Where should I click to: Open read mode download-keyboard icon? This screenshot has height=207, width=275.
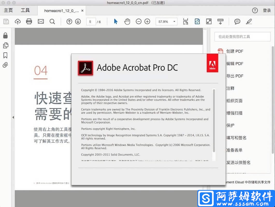(x=220, y=21)
